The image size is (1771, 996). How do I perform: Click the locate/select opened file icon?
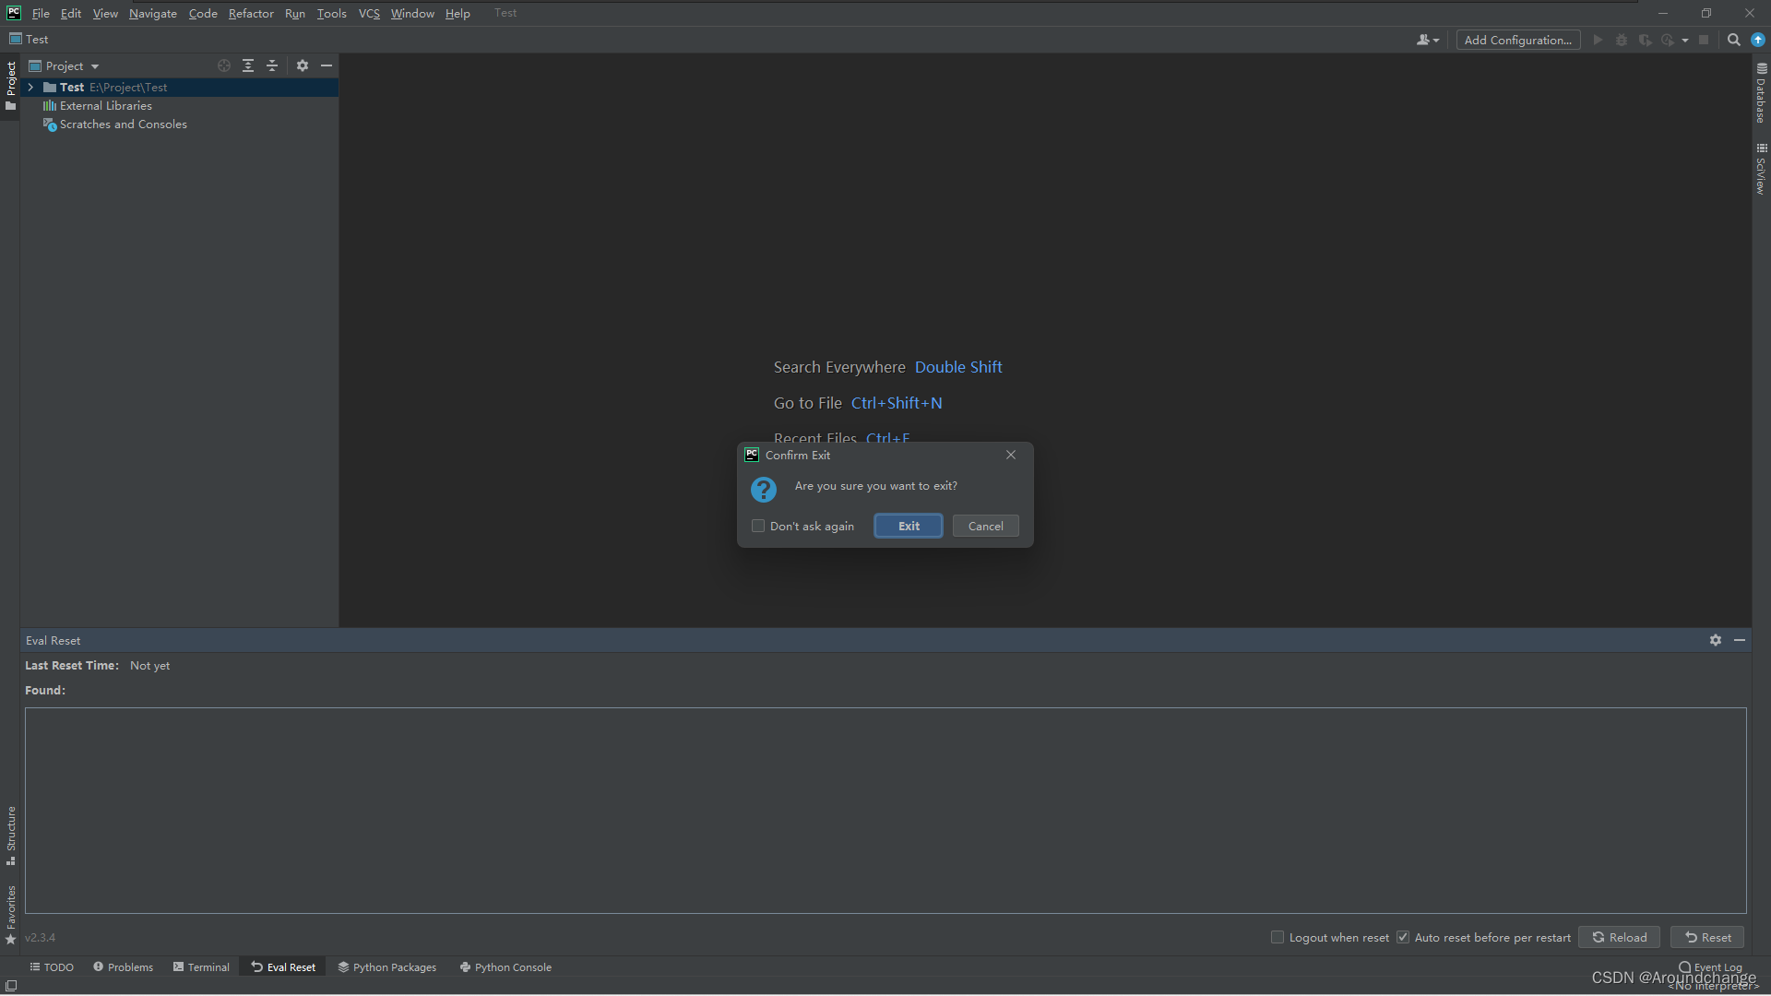[223, 65]
